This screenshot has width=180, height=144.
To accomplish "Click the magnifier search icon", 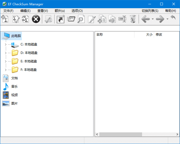I will [x=81, y=19].
